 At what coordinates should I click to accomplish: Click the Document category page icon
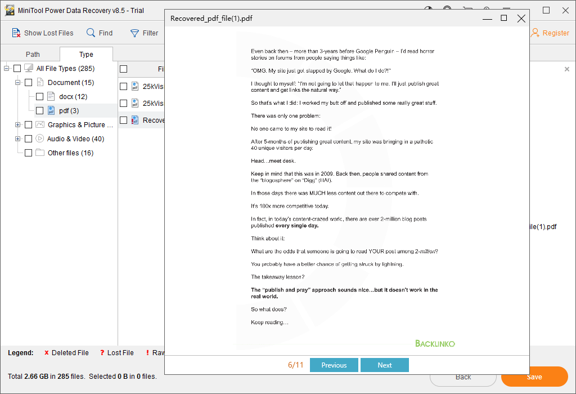(40, 82)
